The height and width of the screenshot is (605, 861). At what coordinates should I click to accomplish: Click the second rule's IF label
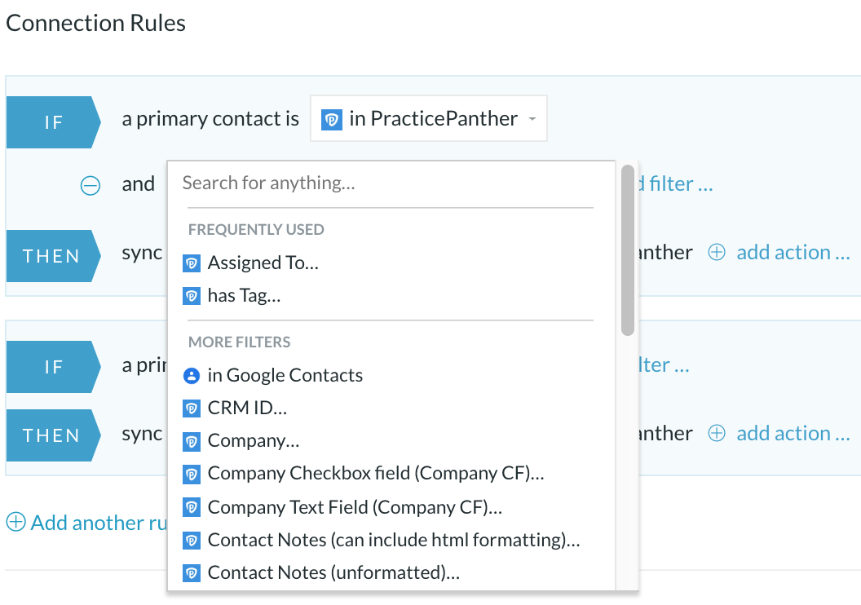point(53,367)
